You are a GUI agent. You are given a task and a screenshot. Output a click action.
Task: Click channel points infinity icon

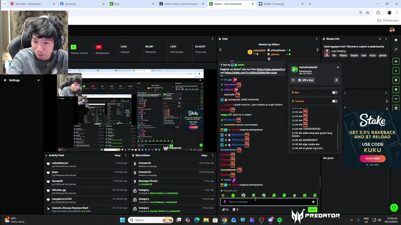(x=225, y=210)
